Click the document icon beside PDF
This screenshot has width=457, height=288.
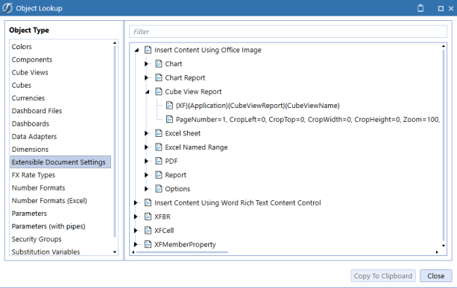(159, 161)
